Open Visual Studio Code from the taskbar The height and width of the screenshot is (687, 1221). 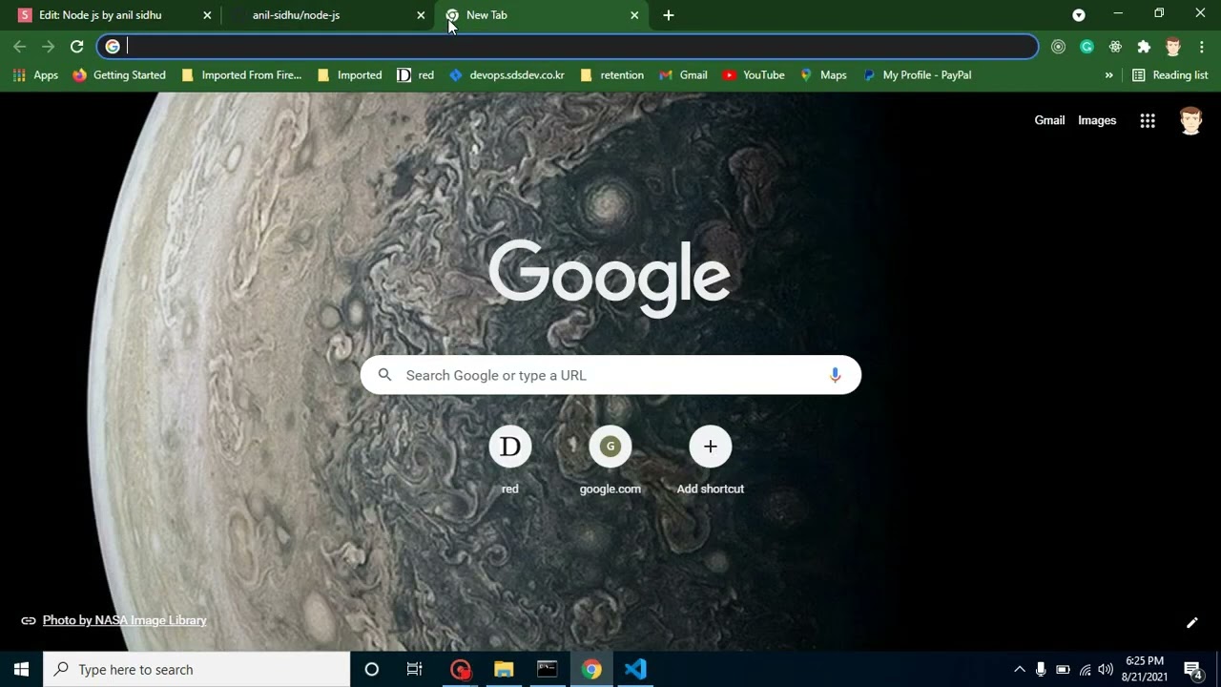click(x=635, y=670)
